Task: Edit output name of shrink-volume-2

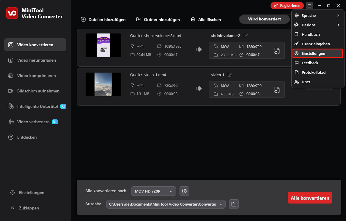Action: pyautogui.click(x=246, y=36)
